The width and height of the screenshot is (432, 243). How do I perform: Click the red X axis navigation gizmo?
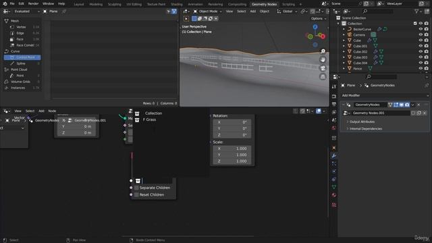point(323,36)
